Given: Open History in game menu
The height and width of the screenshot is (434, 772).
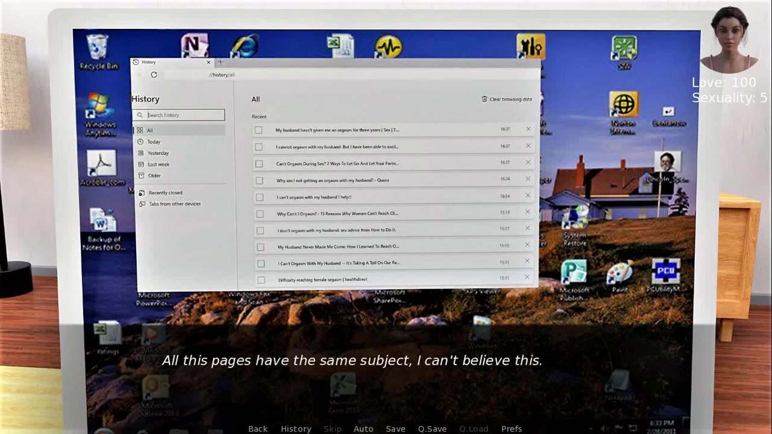Looking at the screenshot, I should pos(296,429).
